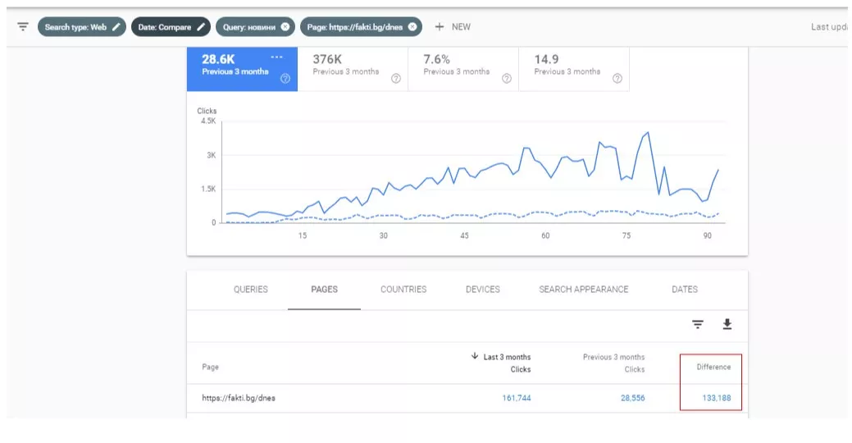Show help for the 28.6K clicks metric
This screenshot has width=852, height=443.
tap(285, 79)
